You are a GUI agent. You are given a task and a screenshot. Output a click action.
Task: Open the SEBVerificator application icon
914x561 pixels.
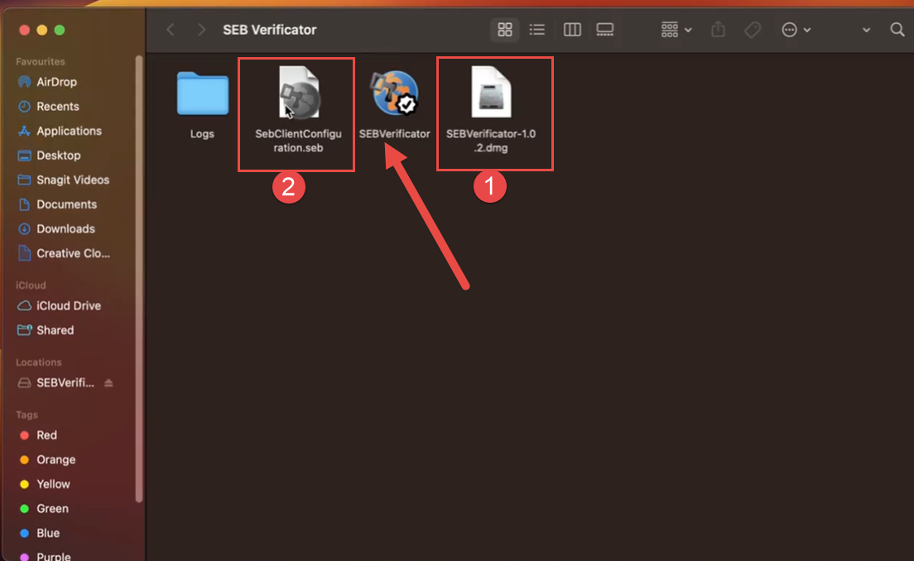(x=395, y=93)
